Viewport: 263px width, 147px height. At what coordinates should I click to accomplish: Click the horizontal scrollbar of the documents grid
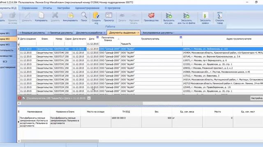[x=82, y=103]
